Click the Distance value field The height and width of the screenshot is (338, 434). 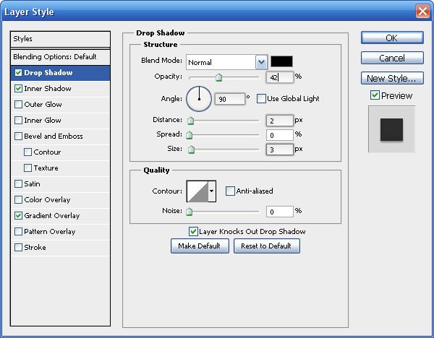[279, 121]
